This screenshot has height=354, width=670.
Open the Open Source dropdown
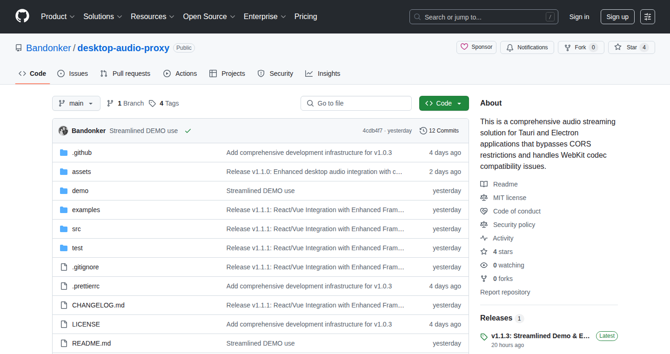(x=209, y=17)
